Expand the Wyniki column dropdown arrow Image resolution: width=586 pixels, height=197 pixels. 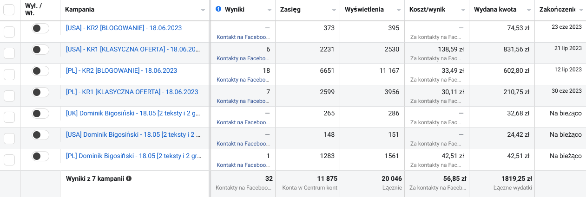(270, 10)
